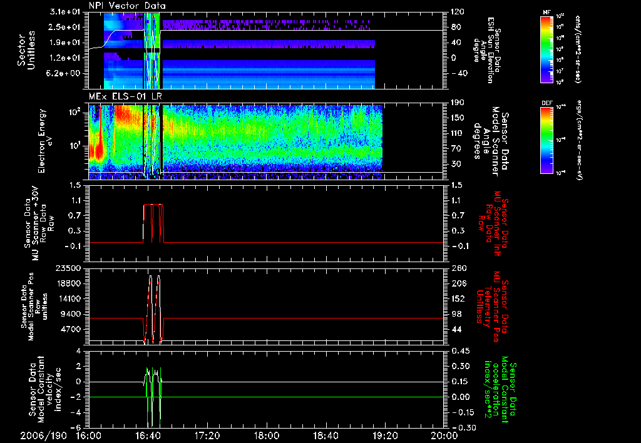The image size is (641, 443).
Task: Click the green acceleration spikes in bottom panel
Action: (154, 397)
